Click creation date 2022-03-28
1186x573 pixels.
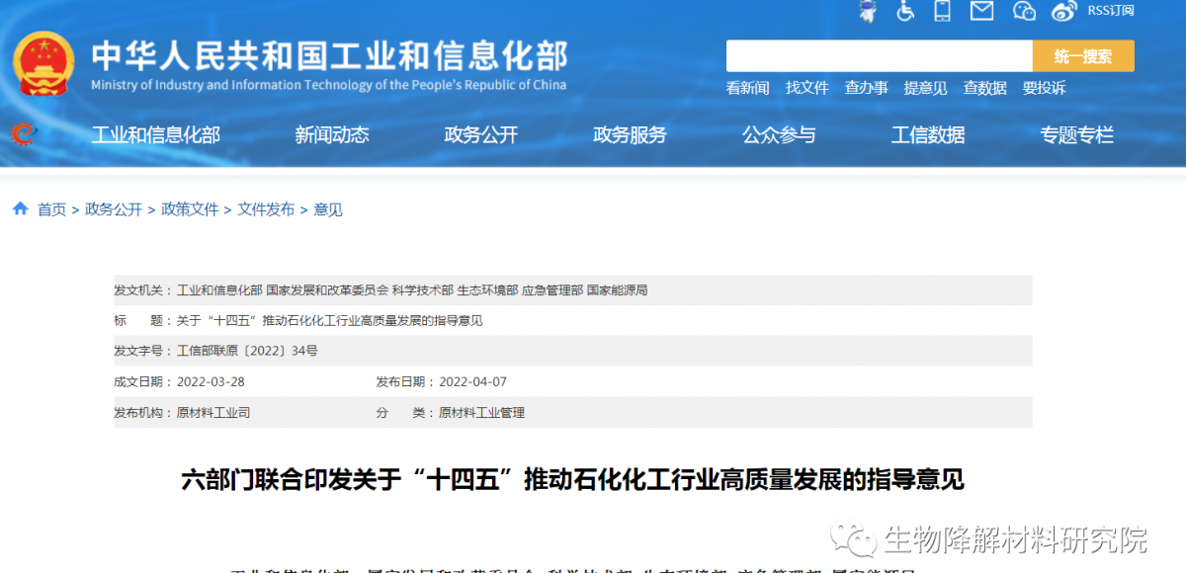pos(211,382)
